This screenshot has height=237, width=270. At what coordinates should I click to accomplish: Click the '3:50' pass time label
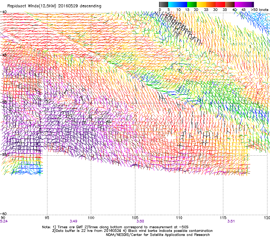click(x=140, y=221)
